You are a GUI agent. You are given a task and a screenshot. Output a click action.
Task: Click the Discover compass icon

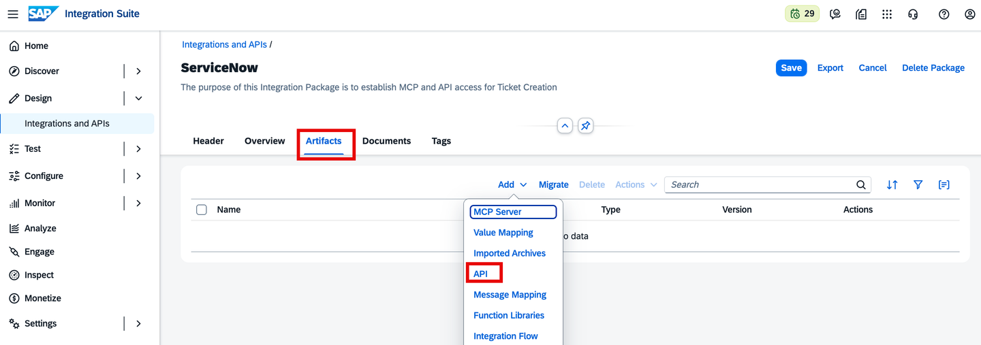point(14,71)
